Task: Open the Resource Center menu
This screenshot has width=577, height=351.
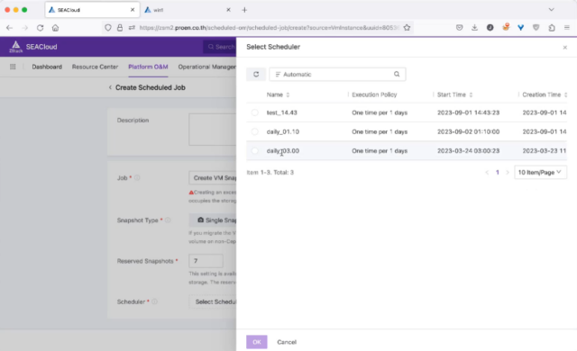Action: click(x=95, y=67)
